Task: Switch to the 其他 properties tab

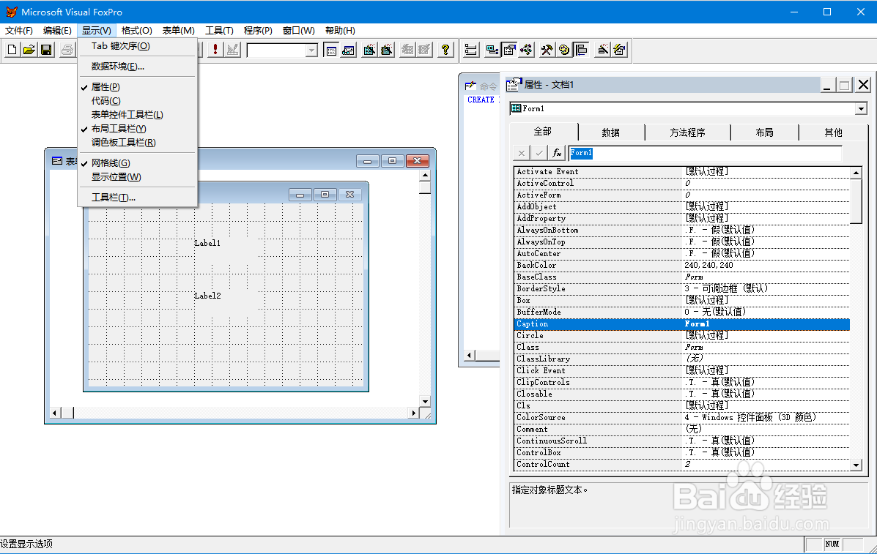Action: pos(833,132)
